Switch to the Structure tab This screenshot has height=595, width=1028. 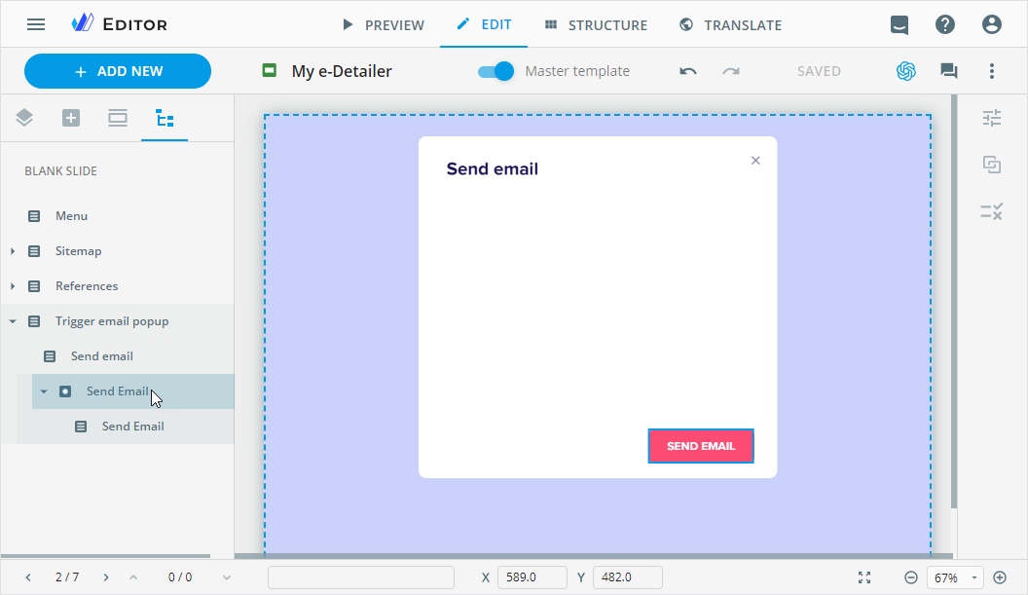tap(596, 24)
